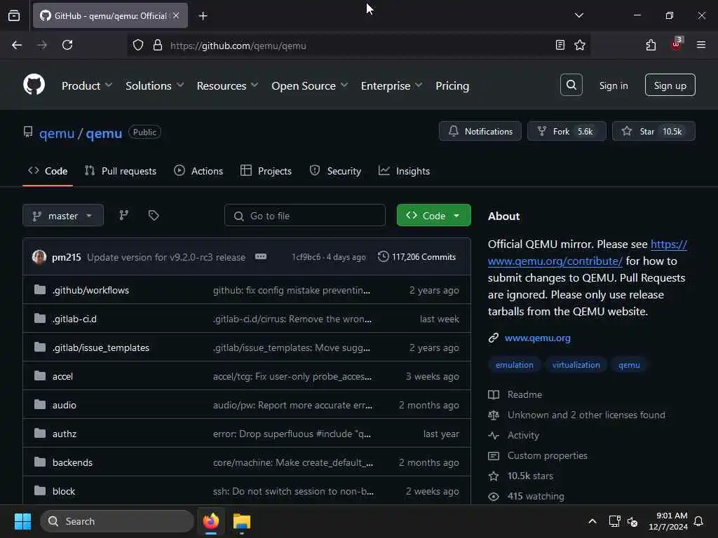This screenshot has height=538, width=718.
Task: Click the Sign in link
Action: pyautogui.click(x=614, y=85)
